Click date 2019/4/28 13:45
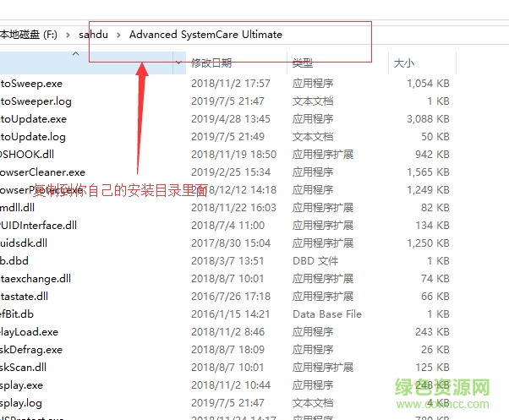 coord(231,119)
